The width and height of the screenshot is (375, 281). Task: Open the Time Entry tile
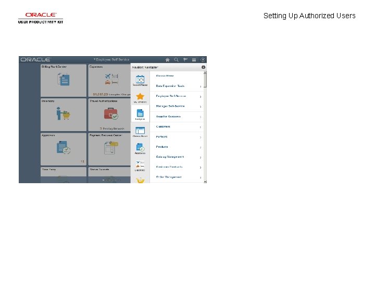64,175
